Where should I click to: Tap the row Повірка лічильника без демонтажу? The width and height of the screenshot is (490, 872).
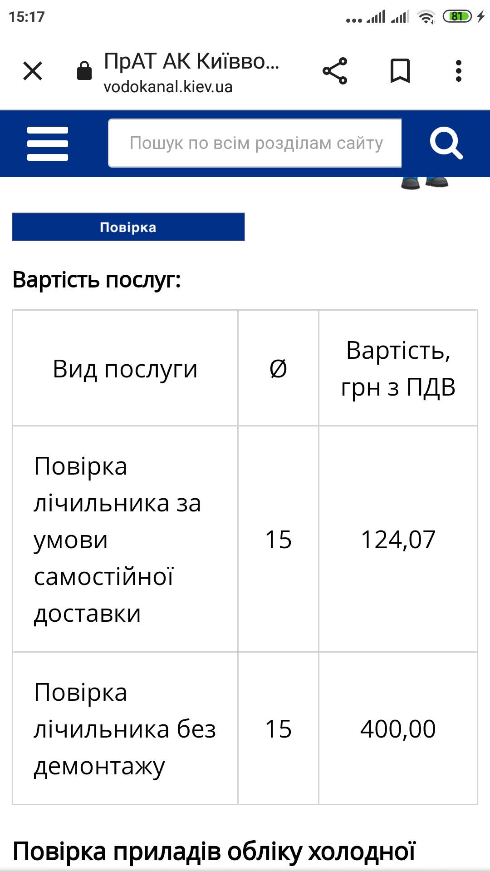click(125, 729)
